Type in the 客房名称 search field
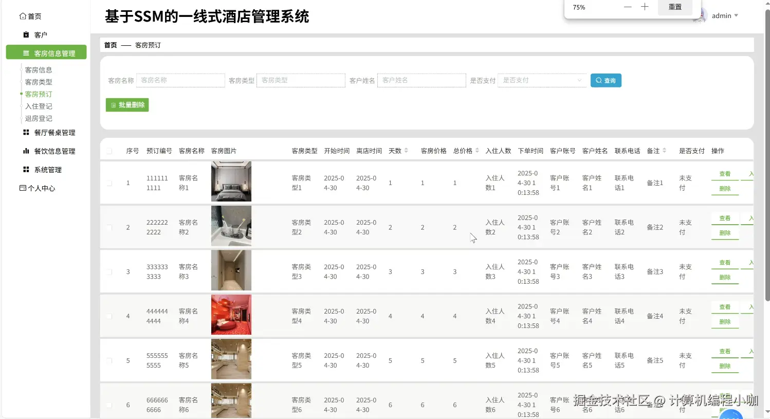Screen dimensions: 770x419 [180, 80]
